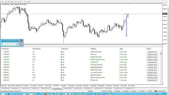This screenshot has height=95, width=169.
Task: Select the D1 timeframe button
Action: pos(22,2)
